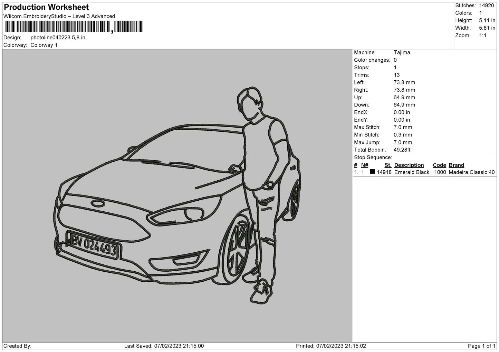
Task: Click the Page 1 of 1 footer text
Action: pyautogui.click(x=481, y=346)
